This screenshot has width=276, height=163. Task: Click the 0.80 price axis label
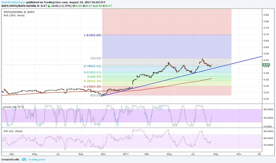[x=266, y=21]
